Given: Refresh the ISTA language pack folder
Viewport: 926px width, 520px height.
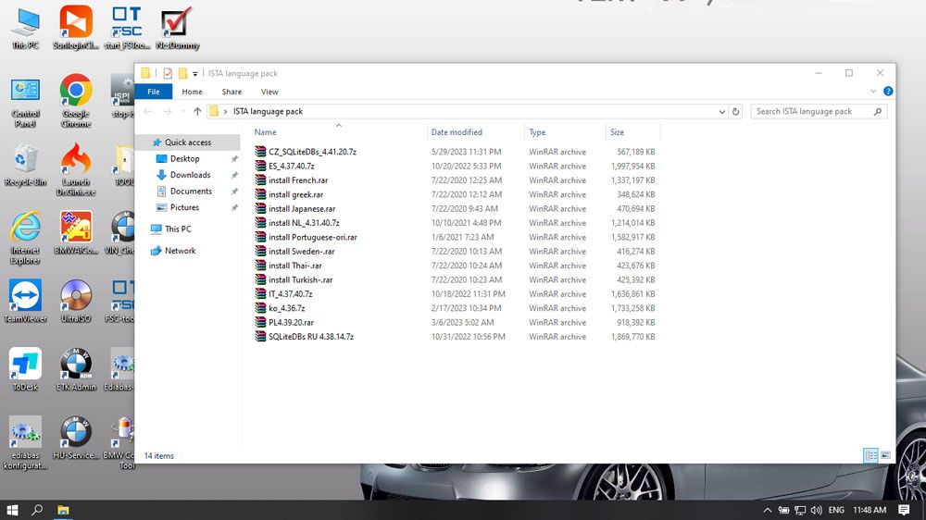Looking at the screenshot, I should coord(735,112).
